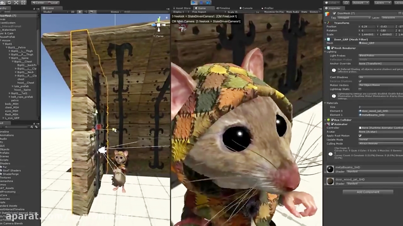
Task: Click the door_wood_jail_SHD material preview sphere
Action: 330,181
